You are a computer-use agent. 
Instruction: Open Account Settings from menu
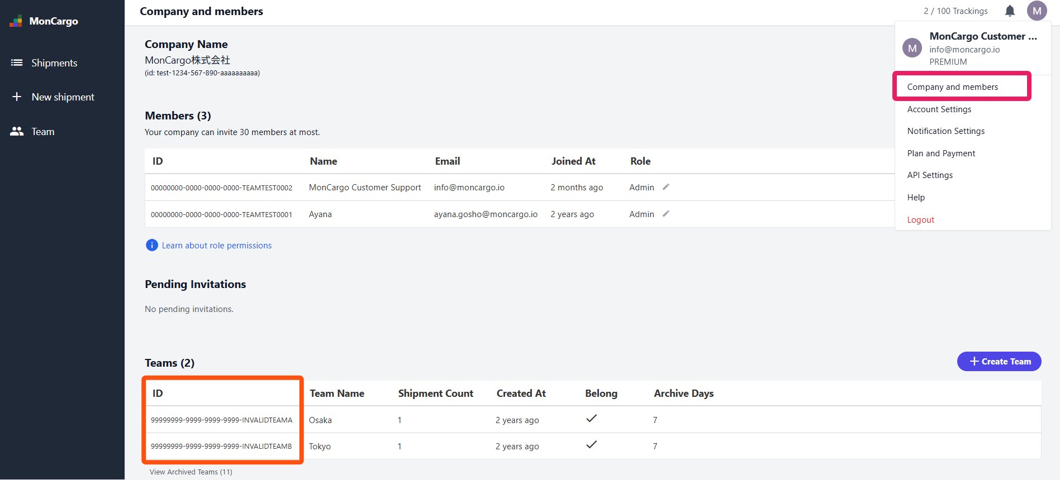click(x=939, y=109)
